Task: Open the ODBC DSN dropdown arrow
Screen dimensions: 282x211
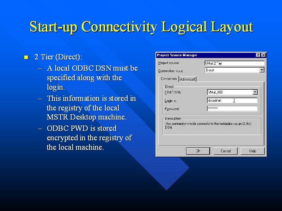Action: 255,92
